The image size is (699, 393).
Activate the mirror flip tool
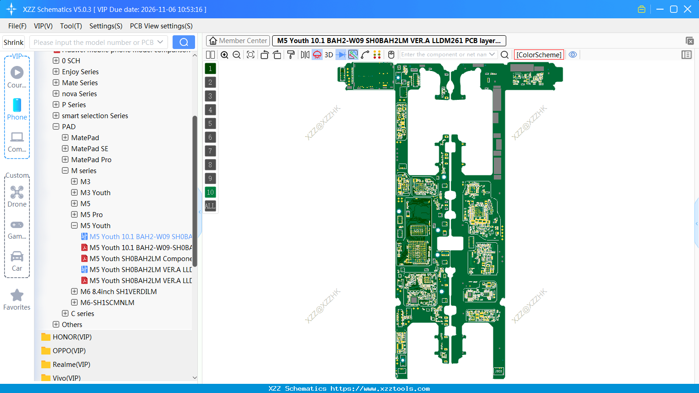(305, 55)
